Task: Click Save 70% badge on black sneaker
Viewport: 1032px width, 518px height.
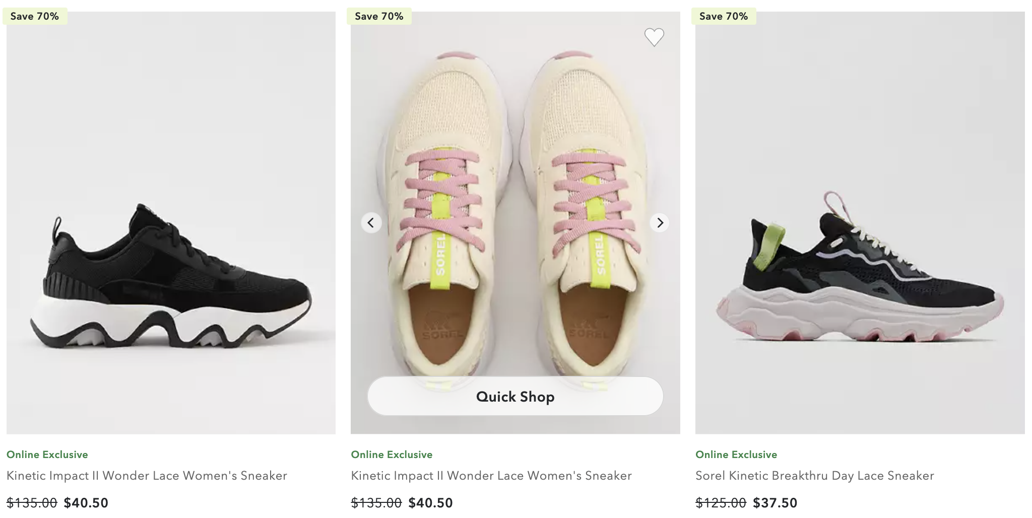Action: (35, 16)
